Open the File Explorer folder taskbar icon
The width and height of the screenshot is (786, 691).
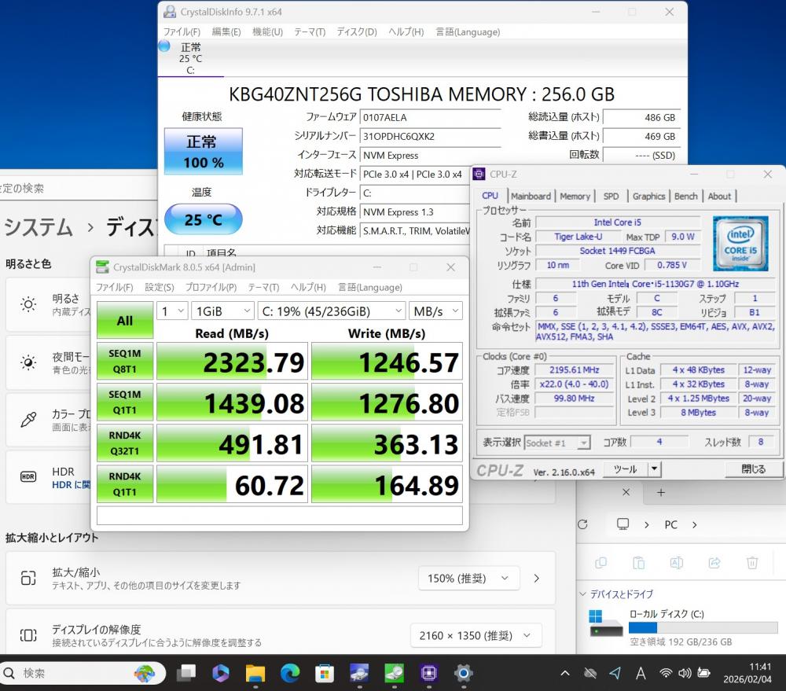[x=255, y=673]
